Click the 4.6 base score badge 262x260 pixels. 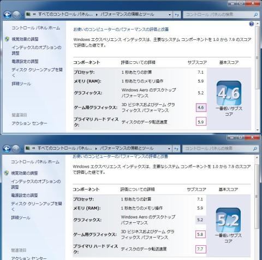tap(229, 93)
